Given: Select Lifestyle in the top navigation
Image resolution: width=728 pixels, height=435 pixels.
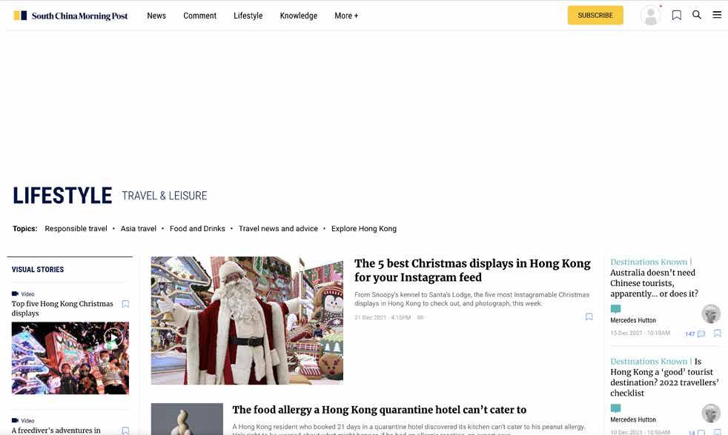Looking at the screenshot, I should [248, 16].
